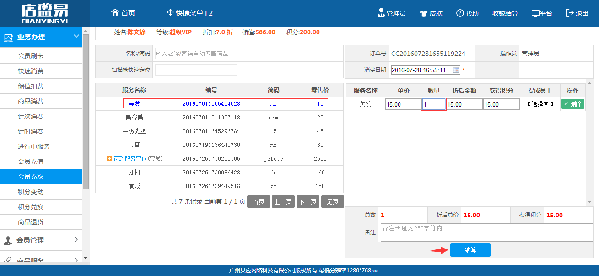Collapse the 业务办理 section chevron
The width and height of the screenshot is (599, 276).
76,37
